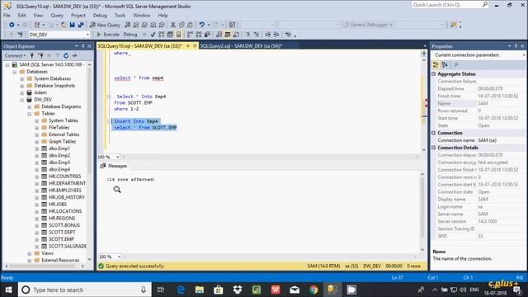Image resolution: width=528 pixels, height=297 pixels.
Task: Click the Categorized icon in Properties
Action: coord(436,64)
